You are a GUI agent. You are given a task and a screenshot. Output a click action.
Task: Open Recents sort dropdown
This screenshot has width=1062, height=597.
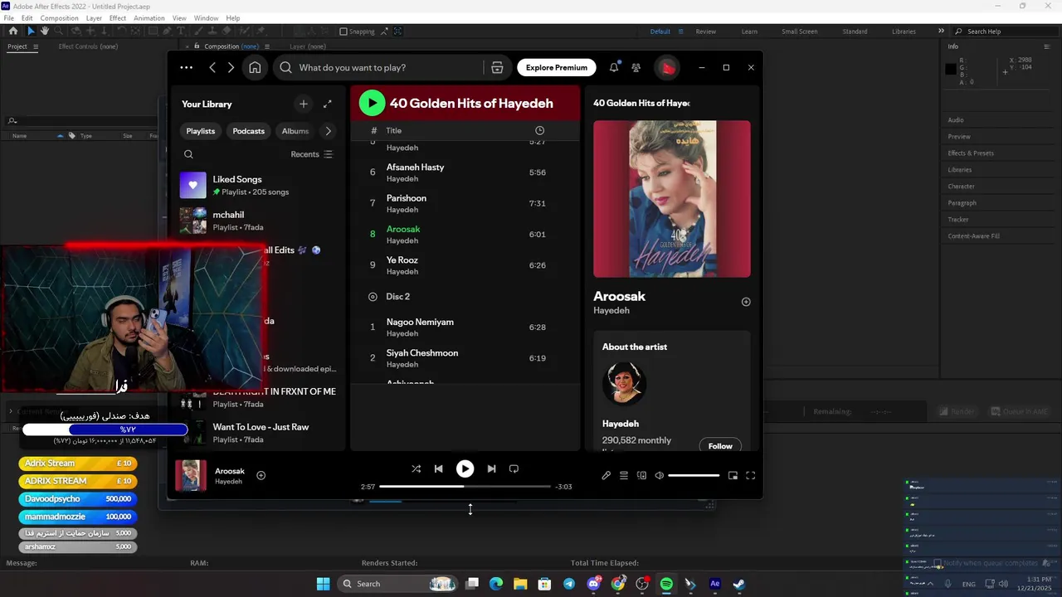(x=311, y=154)
